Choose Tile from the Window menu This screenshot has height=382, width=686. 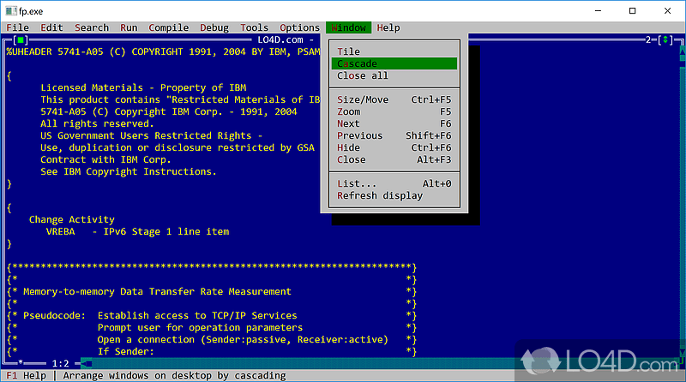[394, 51]
